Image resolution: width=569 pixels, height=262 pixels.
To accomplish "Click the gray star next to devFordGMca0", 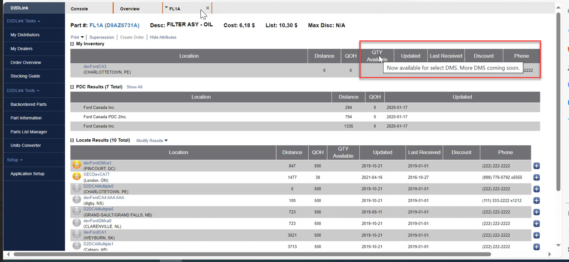I will coord(77,222).
